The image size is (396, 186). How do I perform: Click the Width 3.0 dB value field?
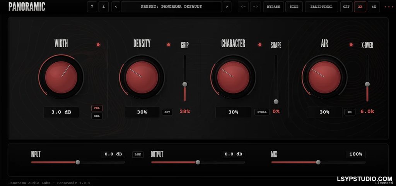coord(61,112)
